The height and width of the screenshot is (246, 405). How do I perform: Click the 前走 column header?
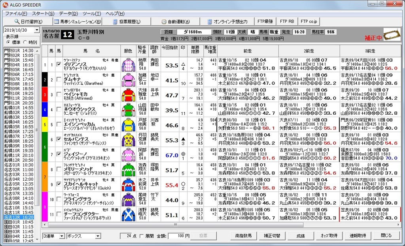click(248, 51)
